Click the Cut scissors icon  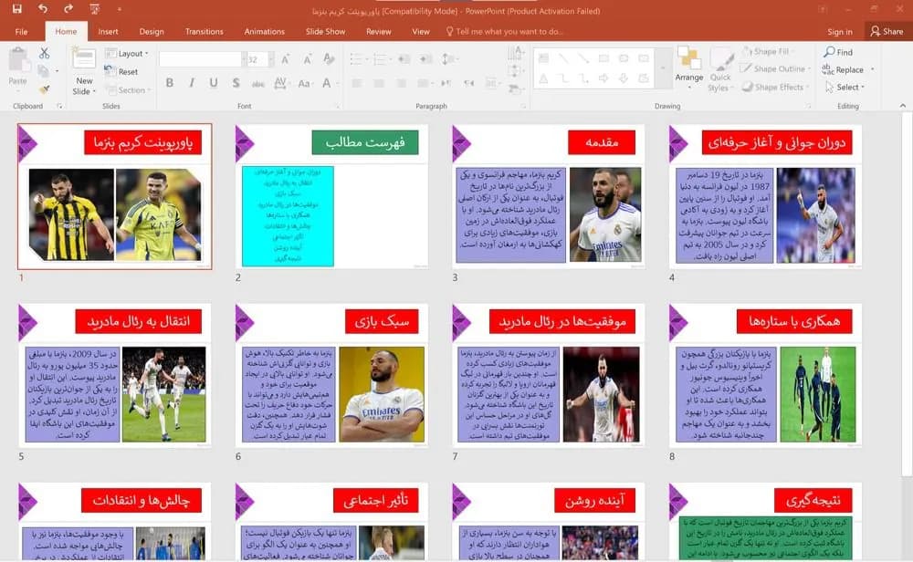pos(44,54)
